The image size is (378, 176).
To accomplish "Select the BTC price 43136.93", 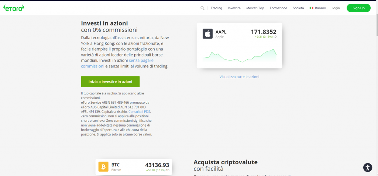I will (157, 165).
